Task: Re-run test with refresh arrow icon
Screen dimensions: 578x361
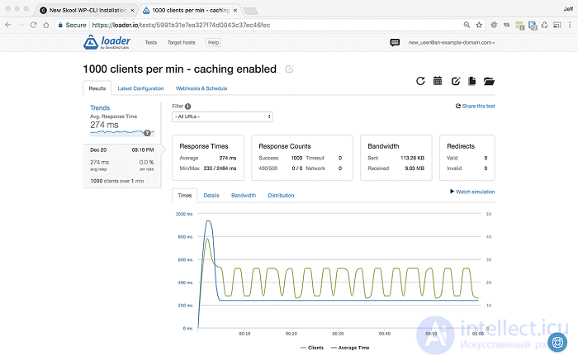Action: 420,81
